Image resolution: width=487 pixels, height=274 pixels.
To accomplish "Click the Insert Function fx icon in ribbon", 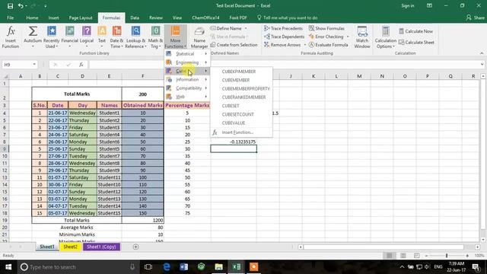I will [x=11, y=37].
